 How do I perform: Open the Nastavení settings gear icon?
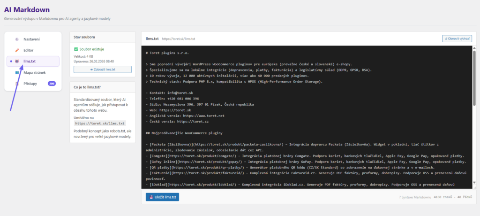coord(17,39)
